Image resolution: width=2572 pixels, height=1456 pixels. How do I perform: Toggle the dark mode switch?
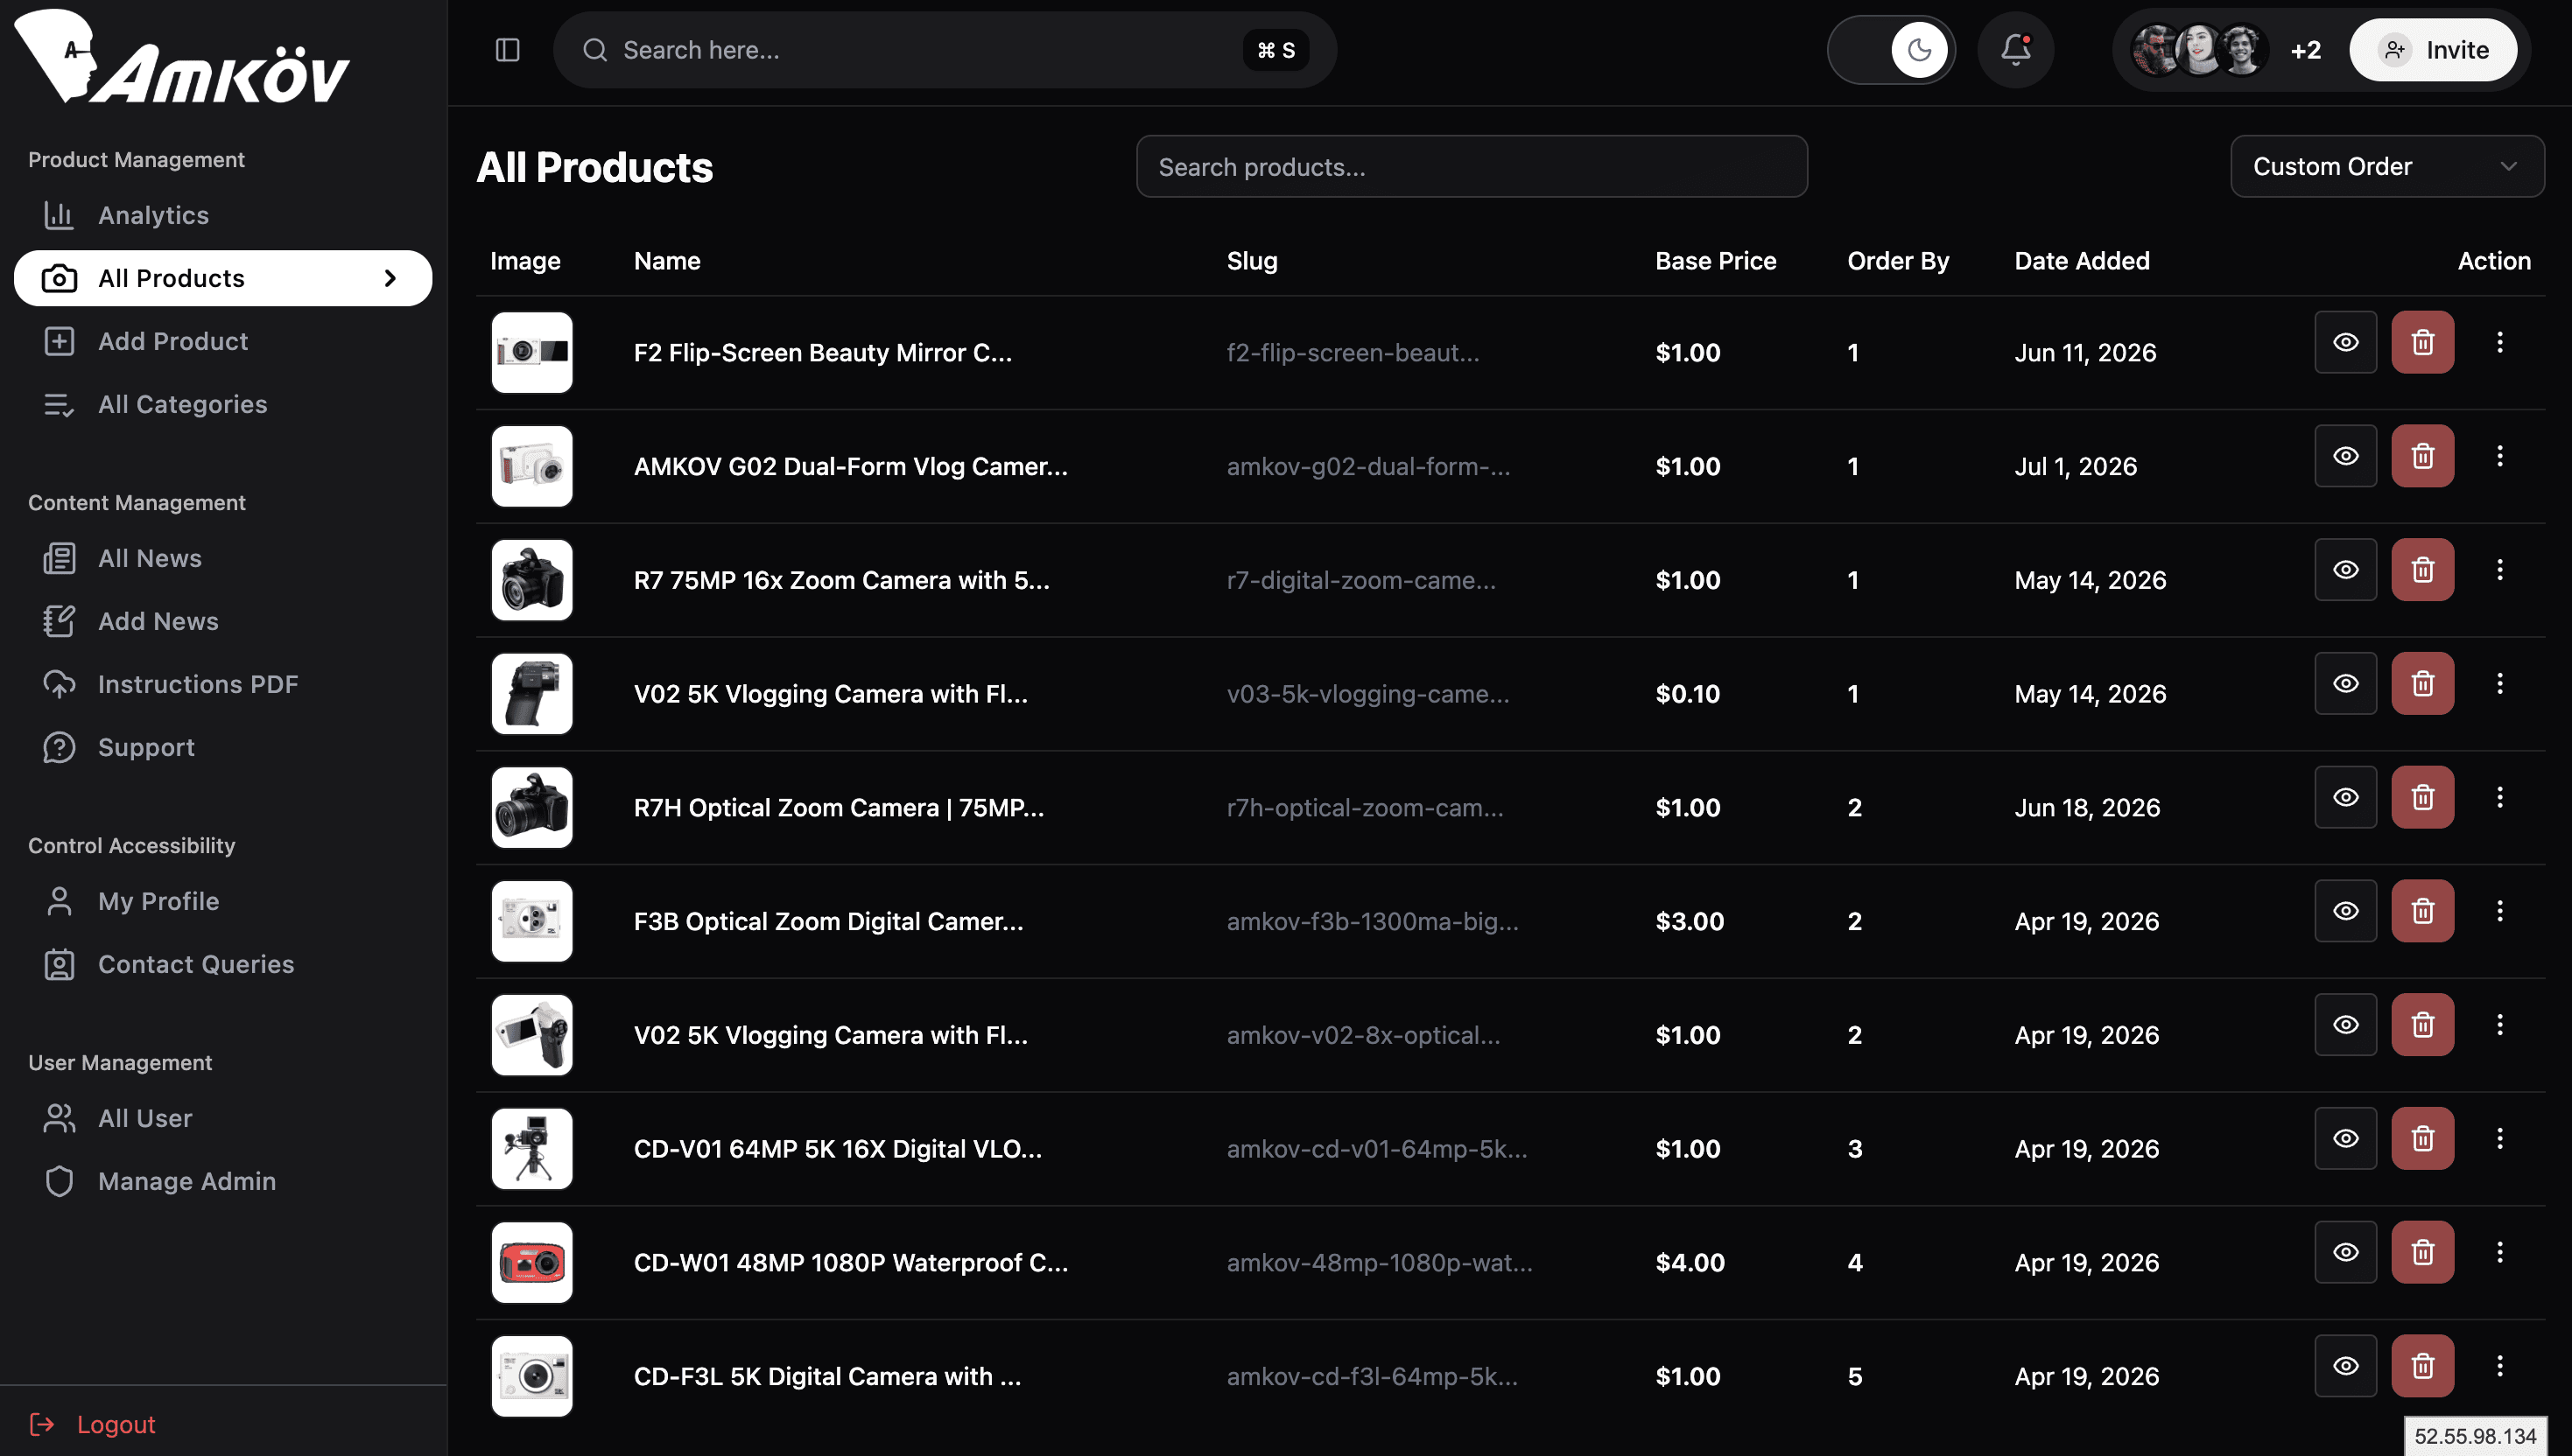click(1891, 50)
